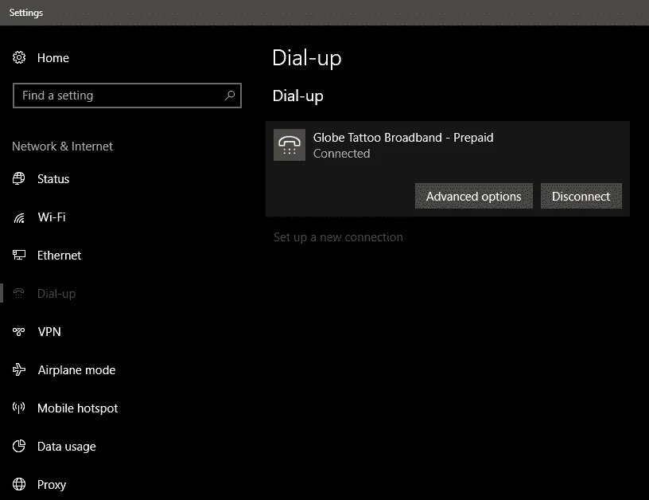Screen dimensions: 649x500
Task: Open the VPN settings
Action: click(49, 332)
